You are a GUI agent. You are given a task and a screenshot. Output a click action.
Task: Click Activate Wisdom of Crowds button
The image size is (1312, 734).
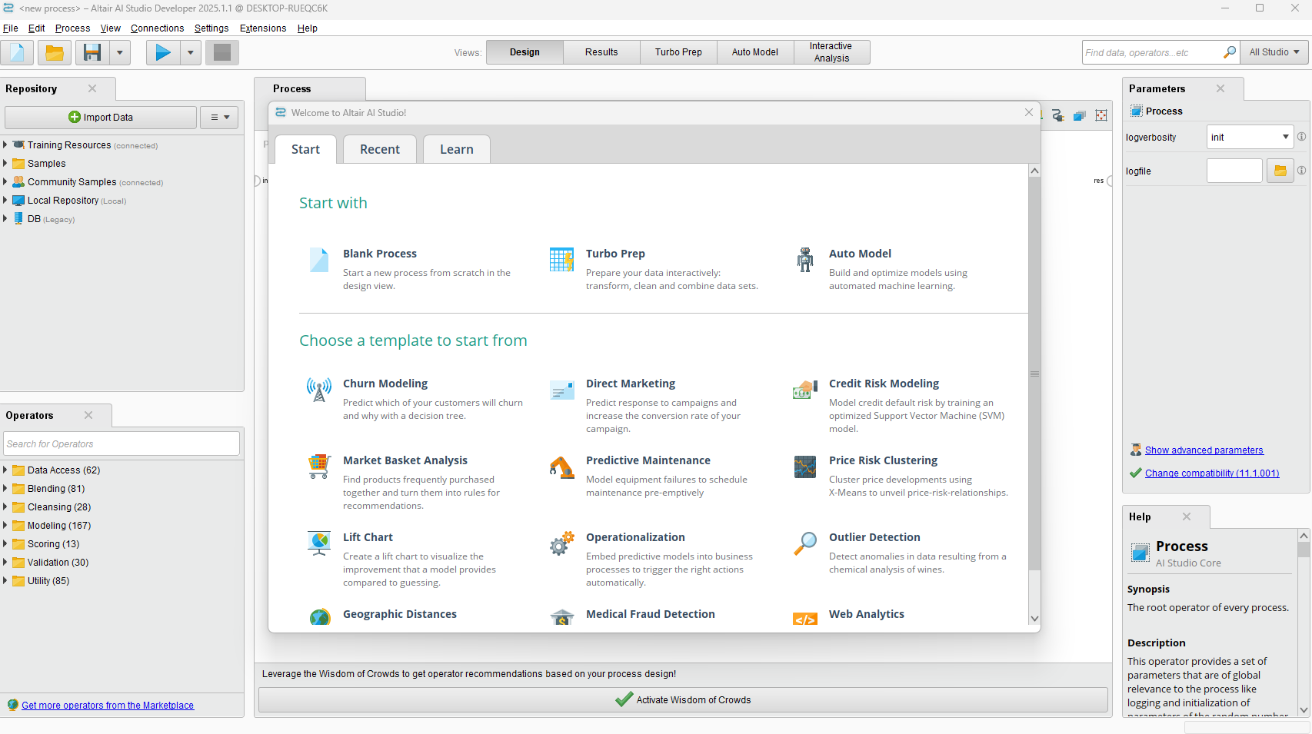point(683,699)
